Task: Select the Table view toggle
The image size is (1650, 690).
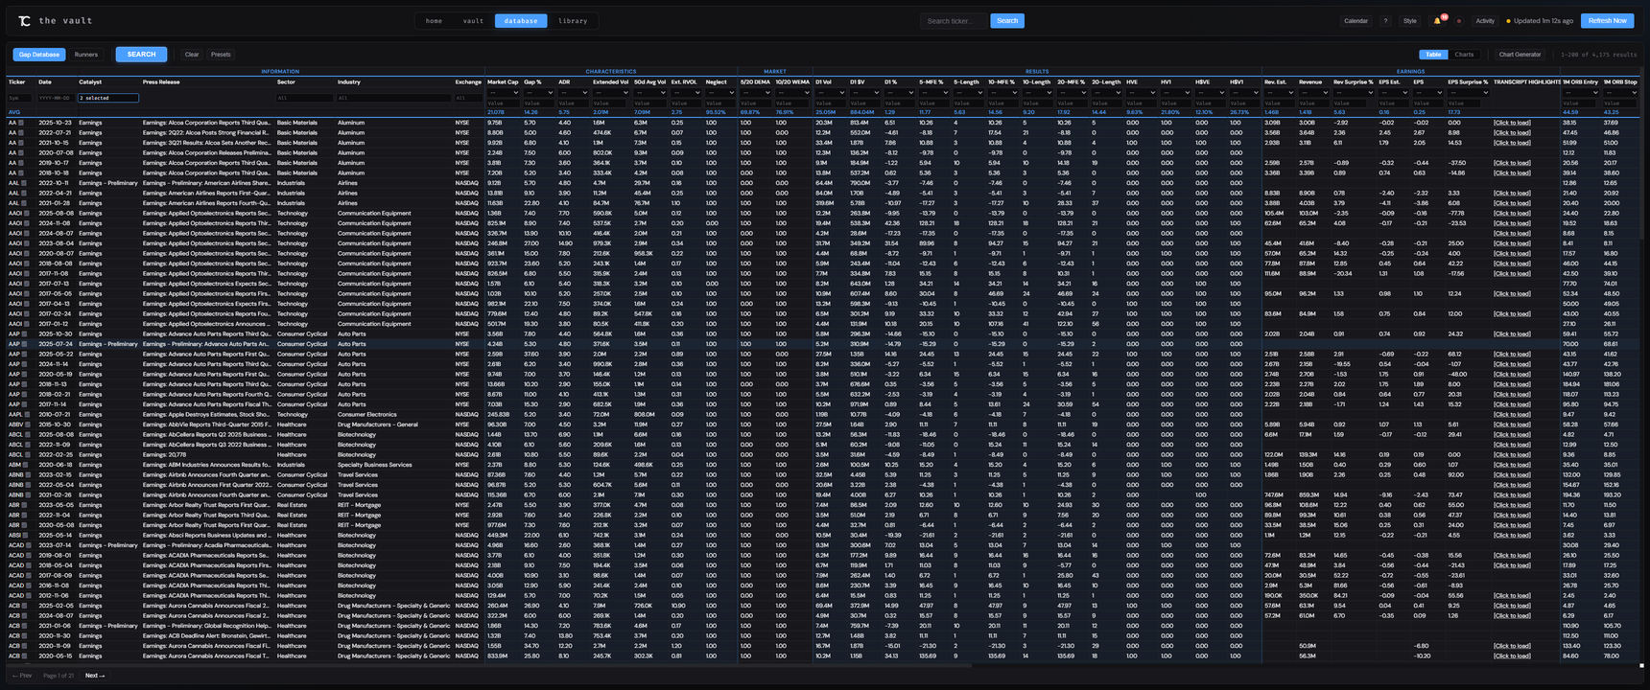Action: [x=1433, y=55]
